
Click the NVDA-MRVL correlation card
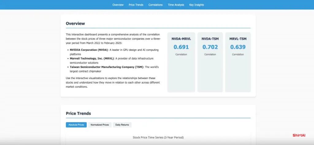coord(181,62)
